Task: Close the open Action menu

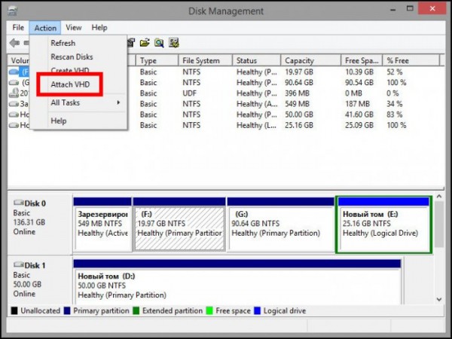Action: click(x=45, y=28)
